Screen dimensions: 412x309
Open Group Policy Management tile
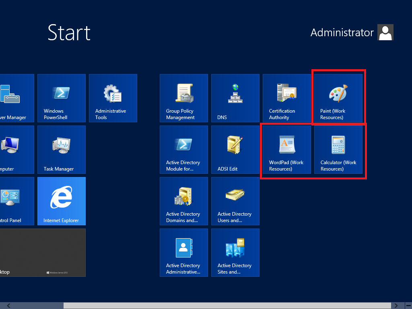[184, 98]
